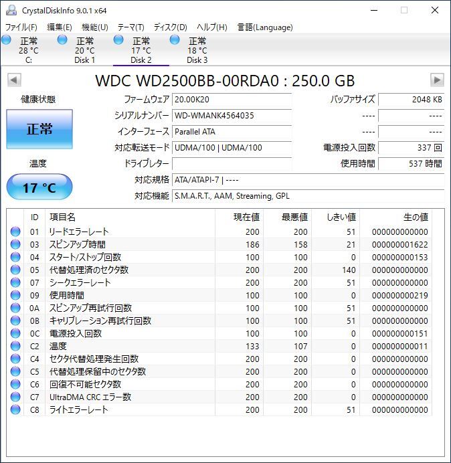Click the シリアルナンバー field

pos(232,116)
